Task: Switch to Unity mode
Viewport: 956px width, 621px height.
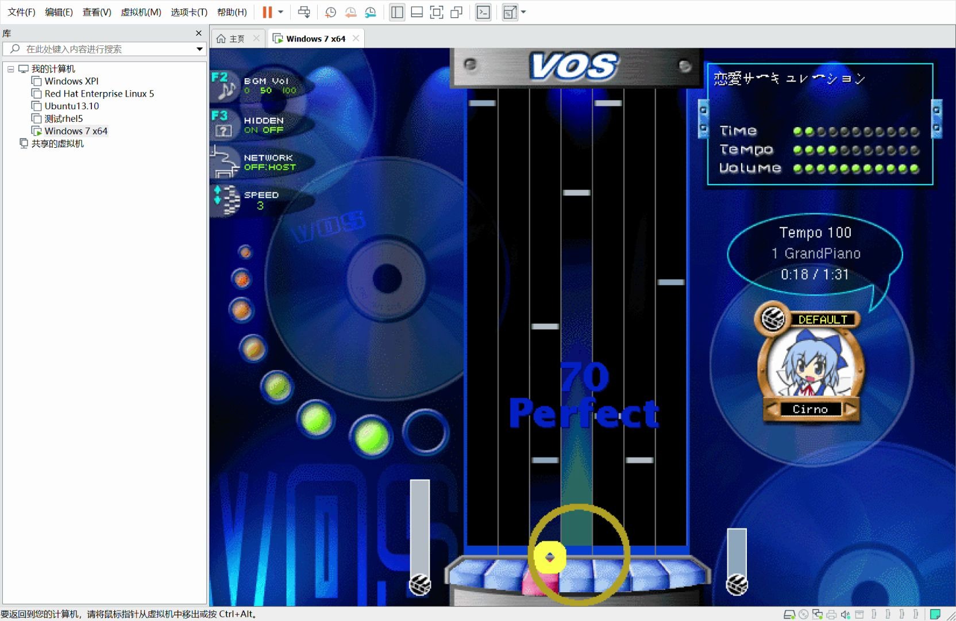Action: click(457, 12)
